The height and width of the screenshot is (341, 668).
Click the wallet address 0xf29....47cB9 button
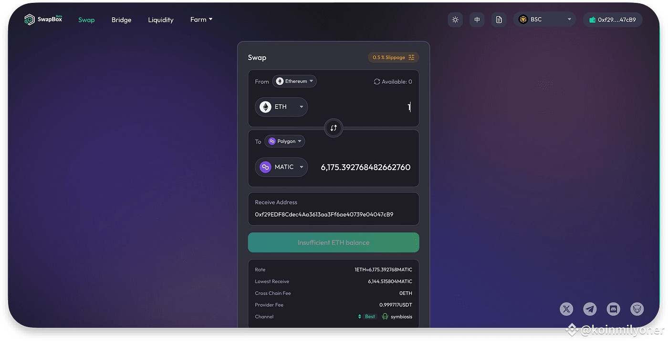pos(613,20)
